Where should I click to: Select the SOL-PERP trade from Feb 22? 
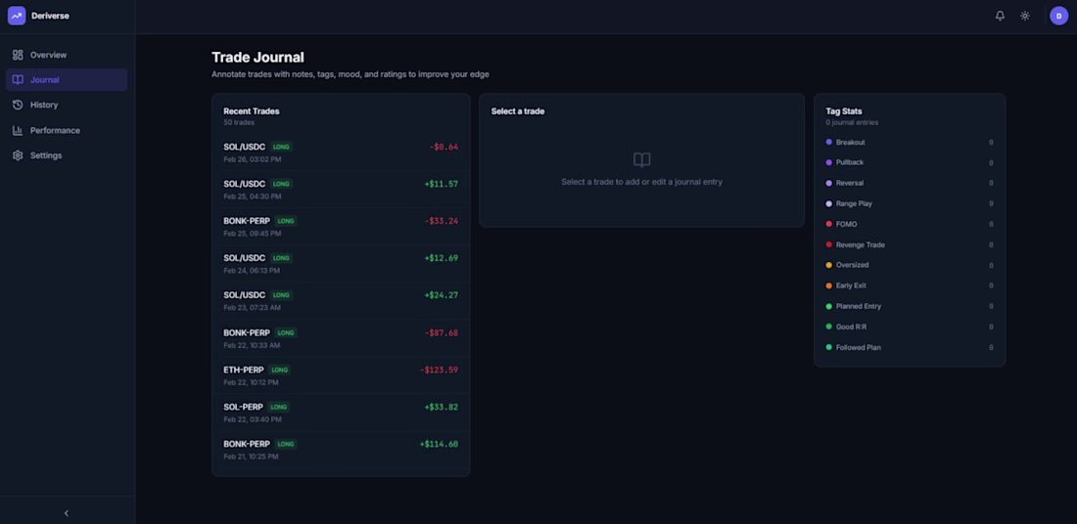coord(341,413)
